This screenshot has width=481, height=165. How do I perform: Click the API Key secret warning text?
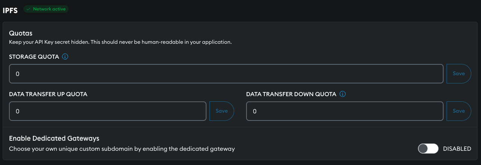(120, 42)
